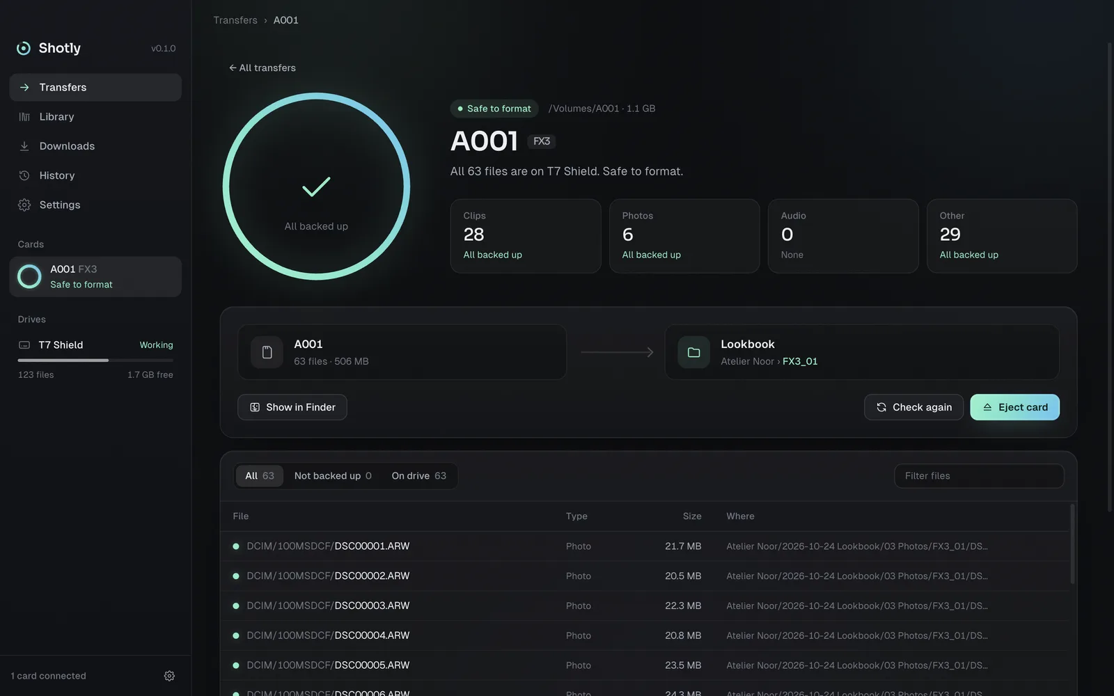This screenshot has height=696, width=1114.
Task: Open settings gear in sidebar footer
Action: coord(169,676)
